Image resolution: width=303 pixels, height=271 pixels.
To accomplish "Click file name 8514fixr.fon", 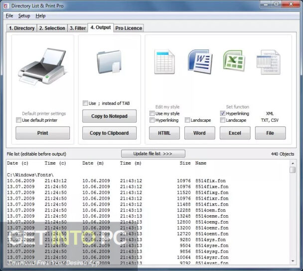I will pyautogui.click(x=212, y=199).
